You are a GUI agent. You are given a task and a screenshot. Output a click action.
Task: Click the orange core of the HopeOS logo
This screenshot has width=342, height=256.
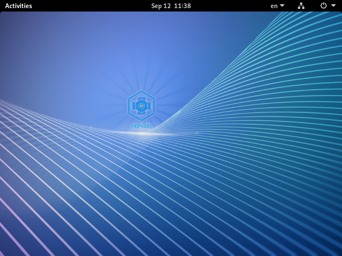[141, 106]
